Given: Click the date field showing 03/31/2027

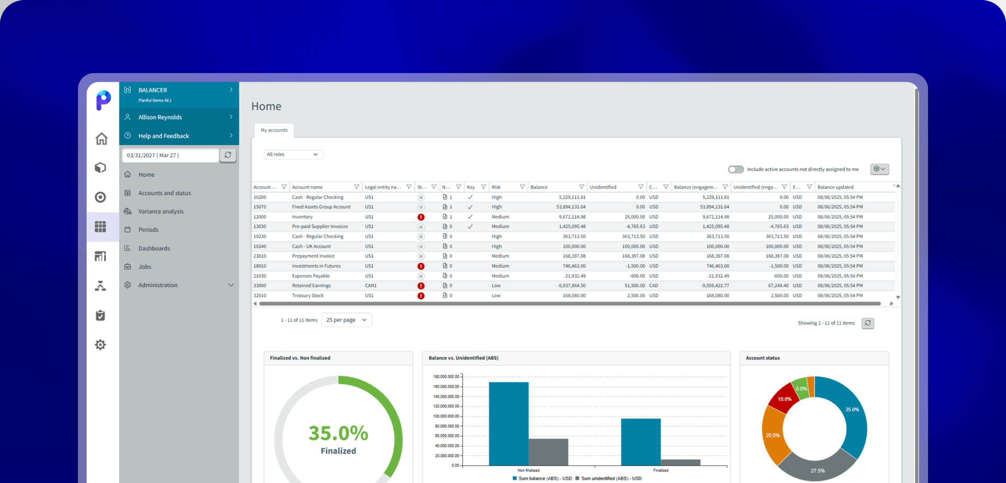Looking at the screenshot, I should (x=170, y=155).
